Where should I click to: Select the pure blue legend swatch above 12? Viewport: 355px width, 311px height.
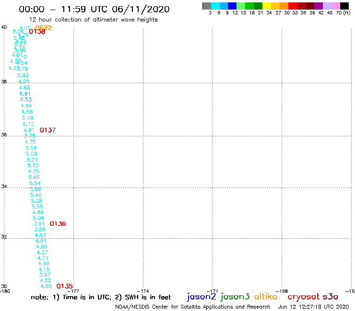(x=232, y=6)
